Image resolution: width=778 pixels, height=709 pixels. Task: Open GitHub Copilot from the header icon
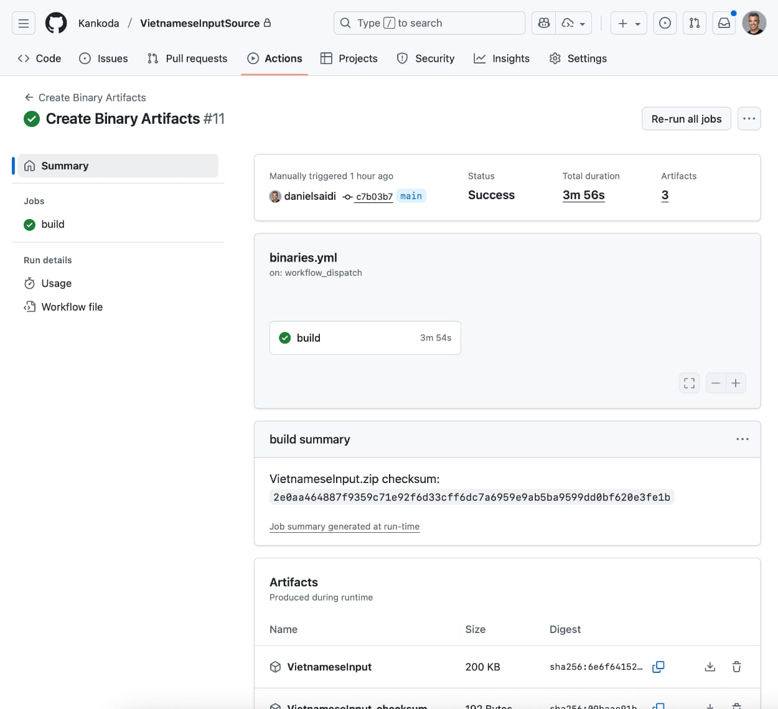coord(543,22)
